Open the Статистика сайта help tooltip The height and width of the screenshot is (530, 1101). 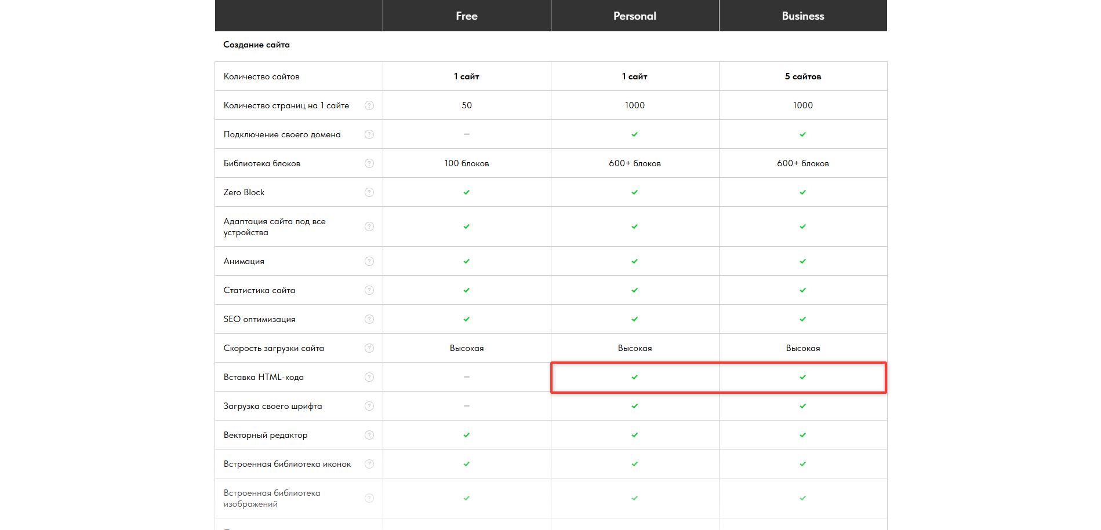(369, 290)
